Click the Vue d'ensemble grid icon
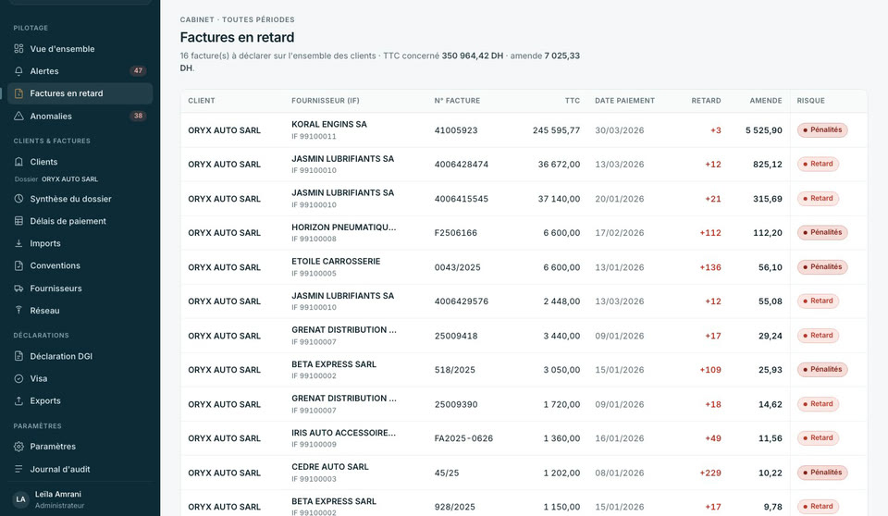The width and height of the screenshot is (888, 516). 18,49
